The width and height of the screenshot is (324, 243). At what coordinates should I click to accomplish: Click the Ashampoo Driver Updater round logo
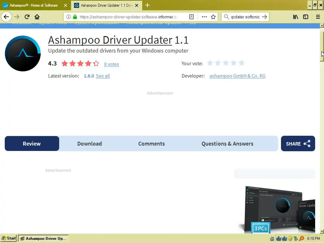tap(23, 53)
